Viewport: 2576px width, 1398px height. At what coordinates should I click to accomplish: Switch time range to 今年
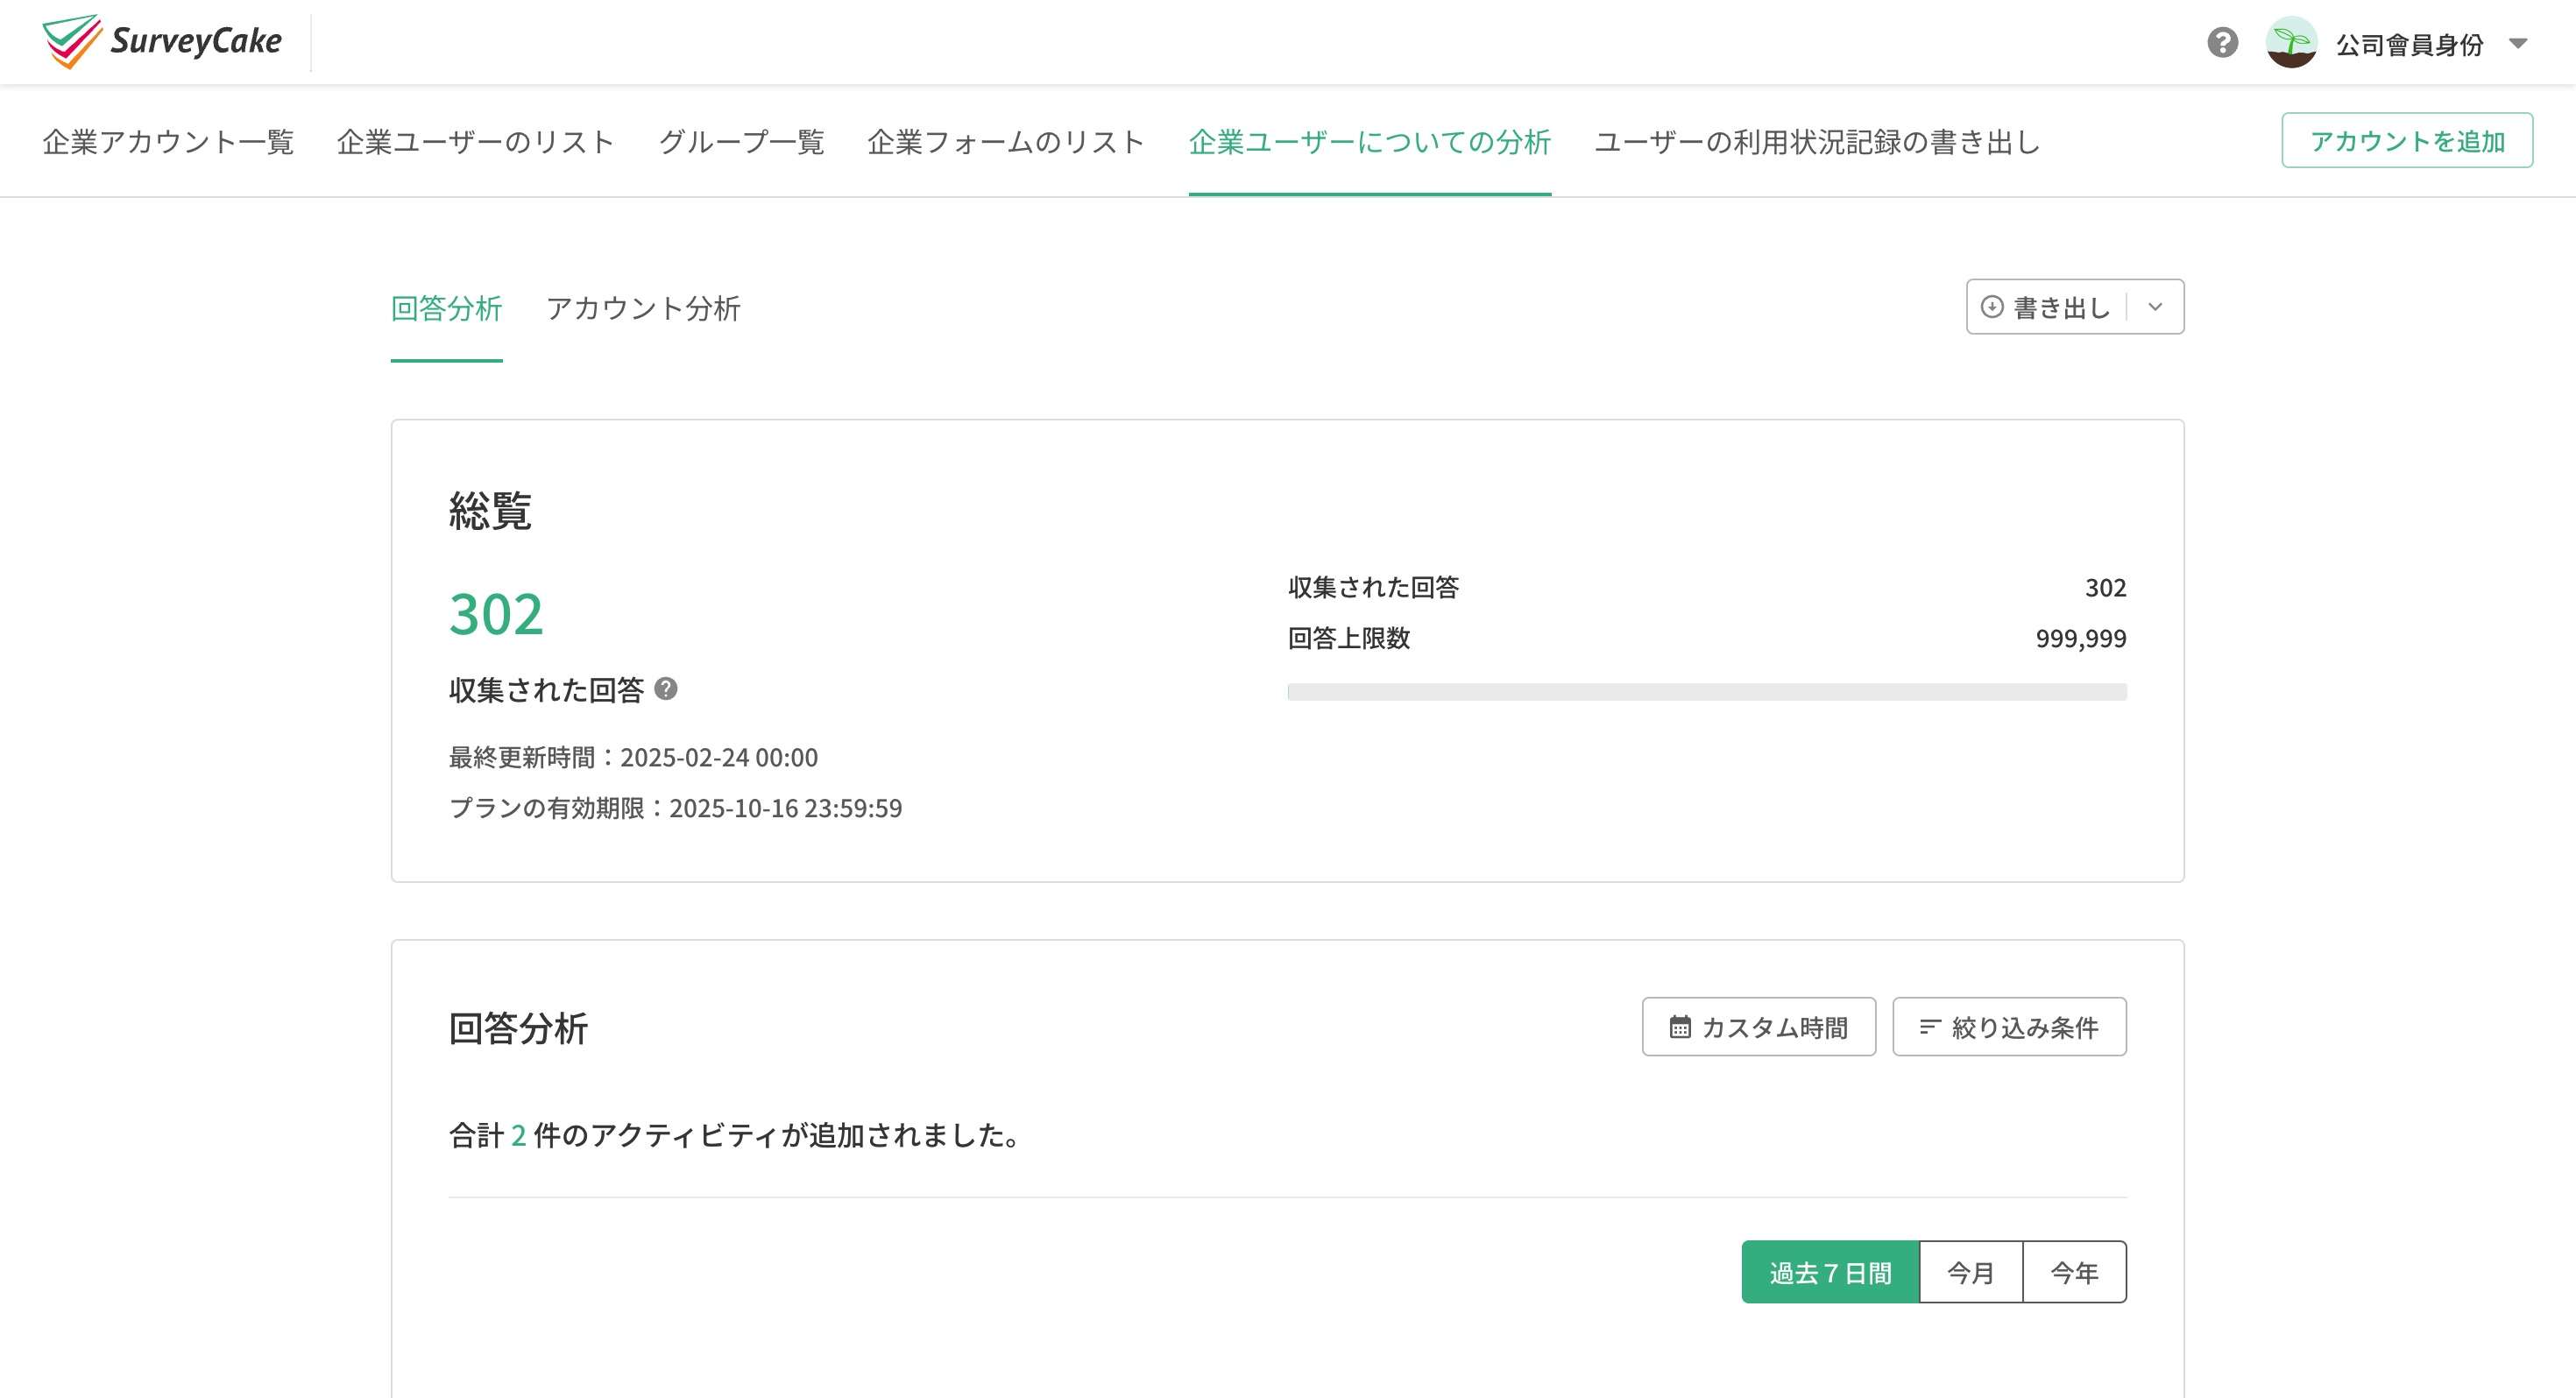tap(2074, 1271)
